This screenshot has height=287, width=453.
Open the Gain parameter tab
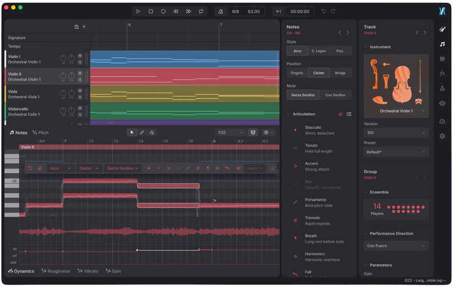pos(113,271)
